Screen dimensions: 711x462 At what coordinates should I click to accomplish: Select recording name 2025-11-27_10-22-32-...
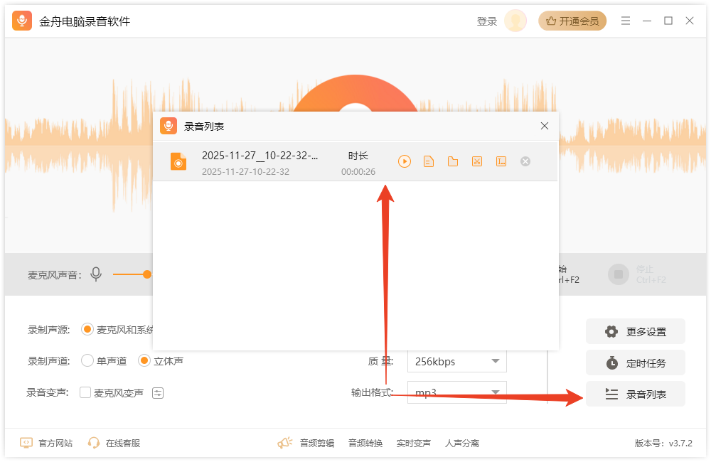tap(260, 156)
